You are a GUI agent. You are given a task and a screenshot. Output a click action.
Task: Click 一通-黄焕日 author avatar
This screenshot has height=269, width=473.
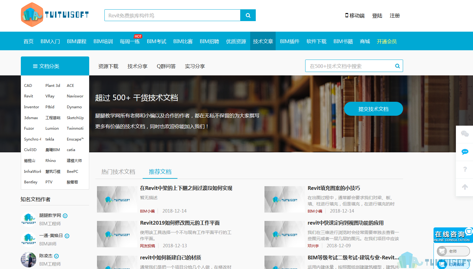[x=29, y=240]
